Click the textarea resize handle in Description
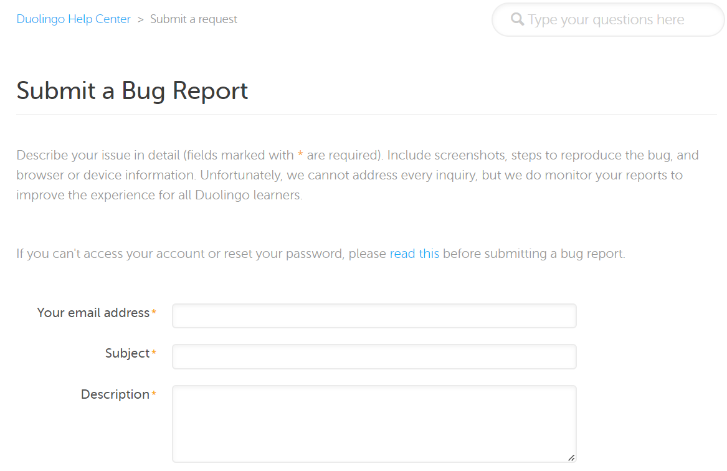Image resolution: width=727 pixels, height=471 pixels. click(x=571, y=457)
